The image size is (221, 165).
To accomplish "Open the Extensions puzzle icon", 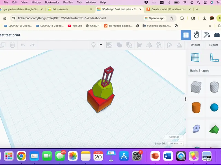I will click(182, 18).
